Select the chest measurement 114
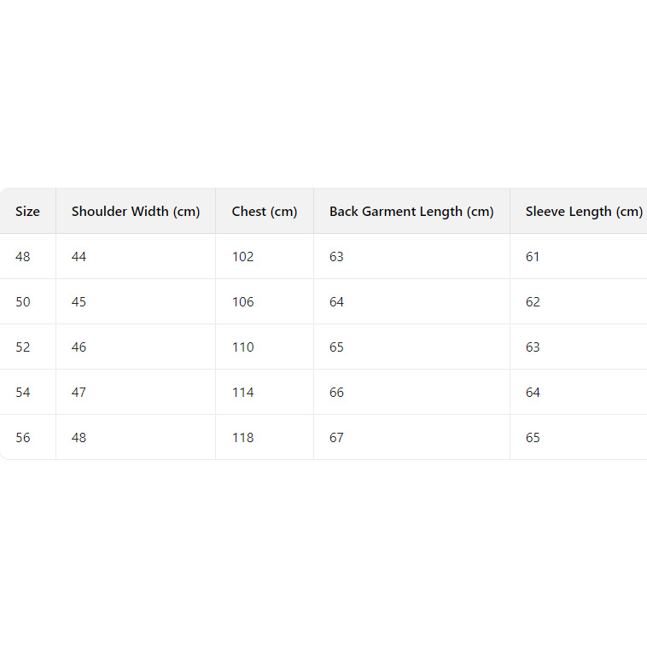Image resolution: width=647 pixels, height=647 pixels. point(243,393)
